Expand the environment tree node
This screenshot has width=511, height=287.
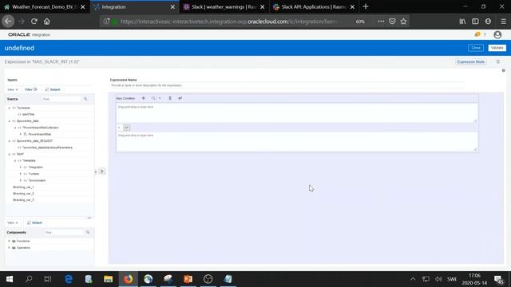[x=21, y=180]
